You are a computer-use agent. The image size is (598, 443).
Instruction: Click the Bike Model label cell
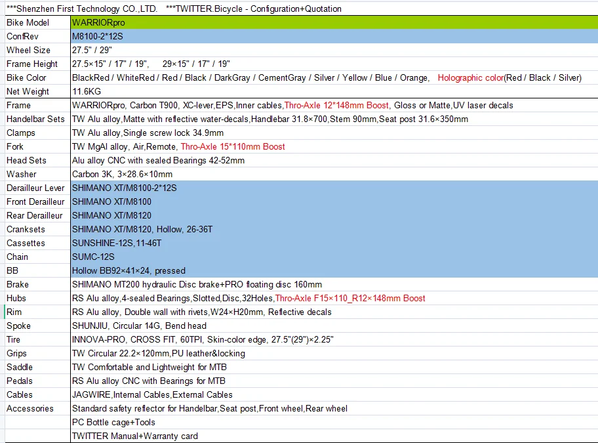tap(35, 23)
